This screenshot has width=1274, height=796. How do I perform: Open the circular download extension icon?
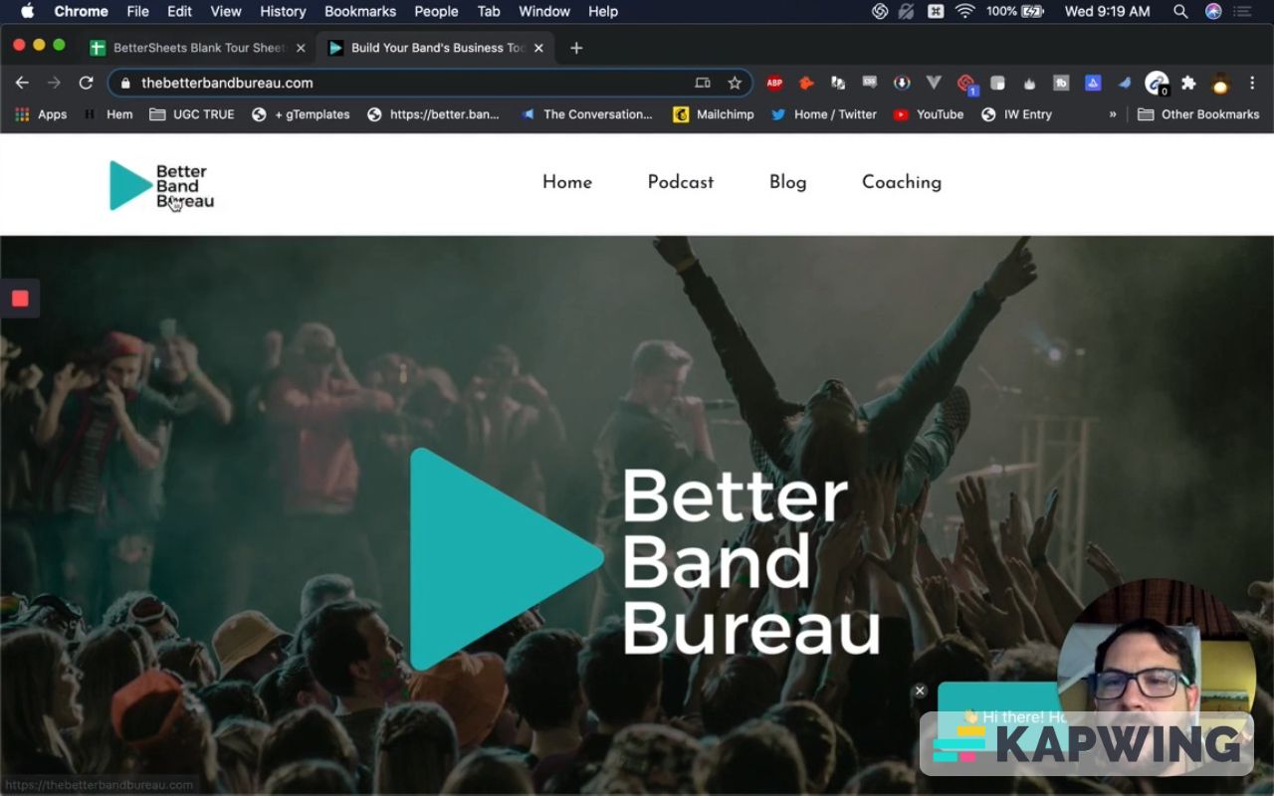tap(902, 84)
